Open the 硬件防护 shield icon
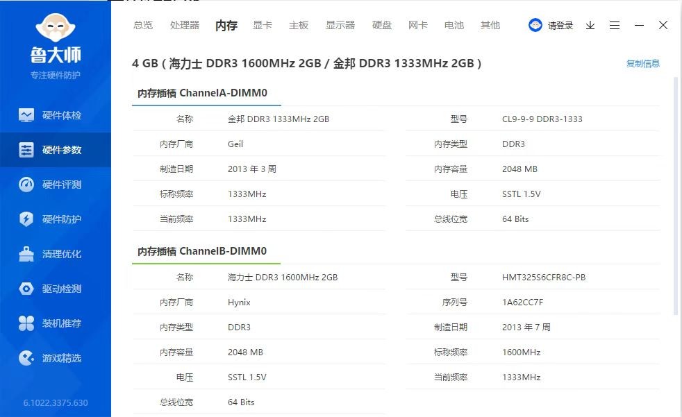 tap(26, 219)
